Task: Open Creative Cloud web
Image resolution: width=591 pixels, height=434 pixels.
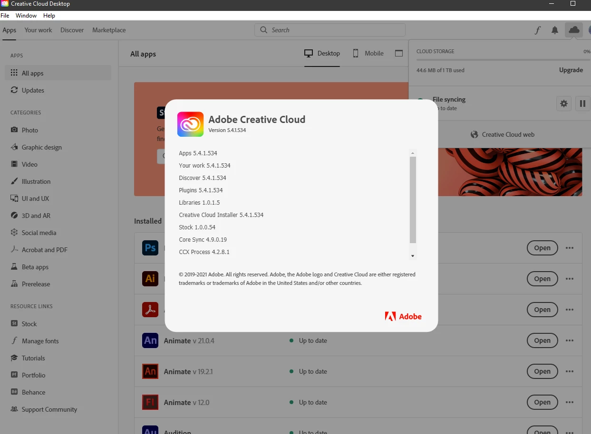Action: click(x=503, y=134)
